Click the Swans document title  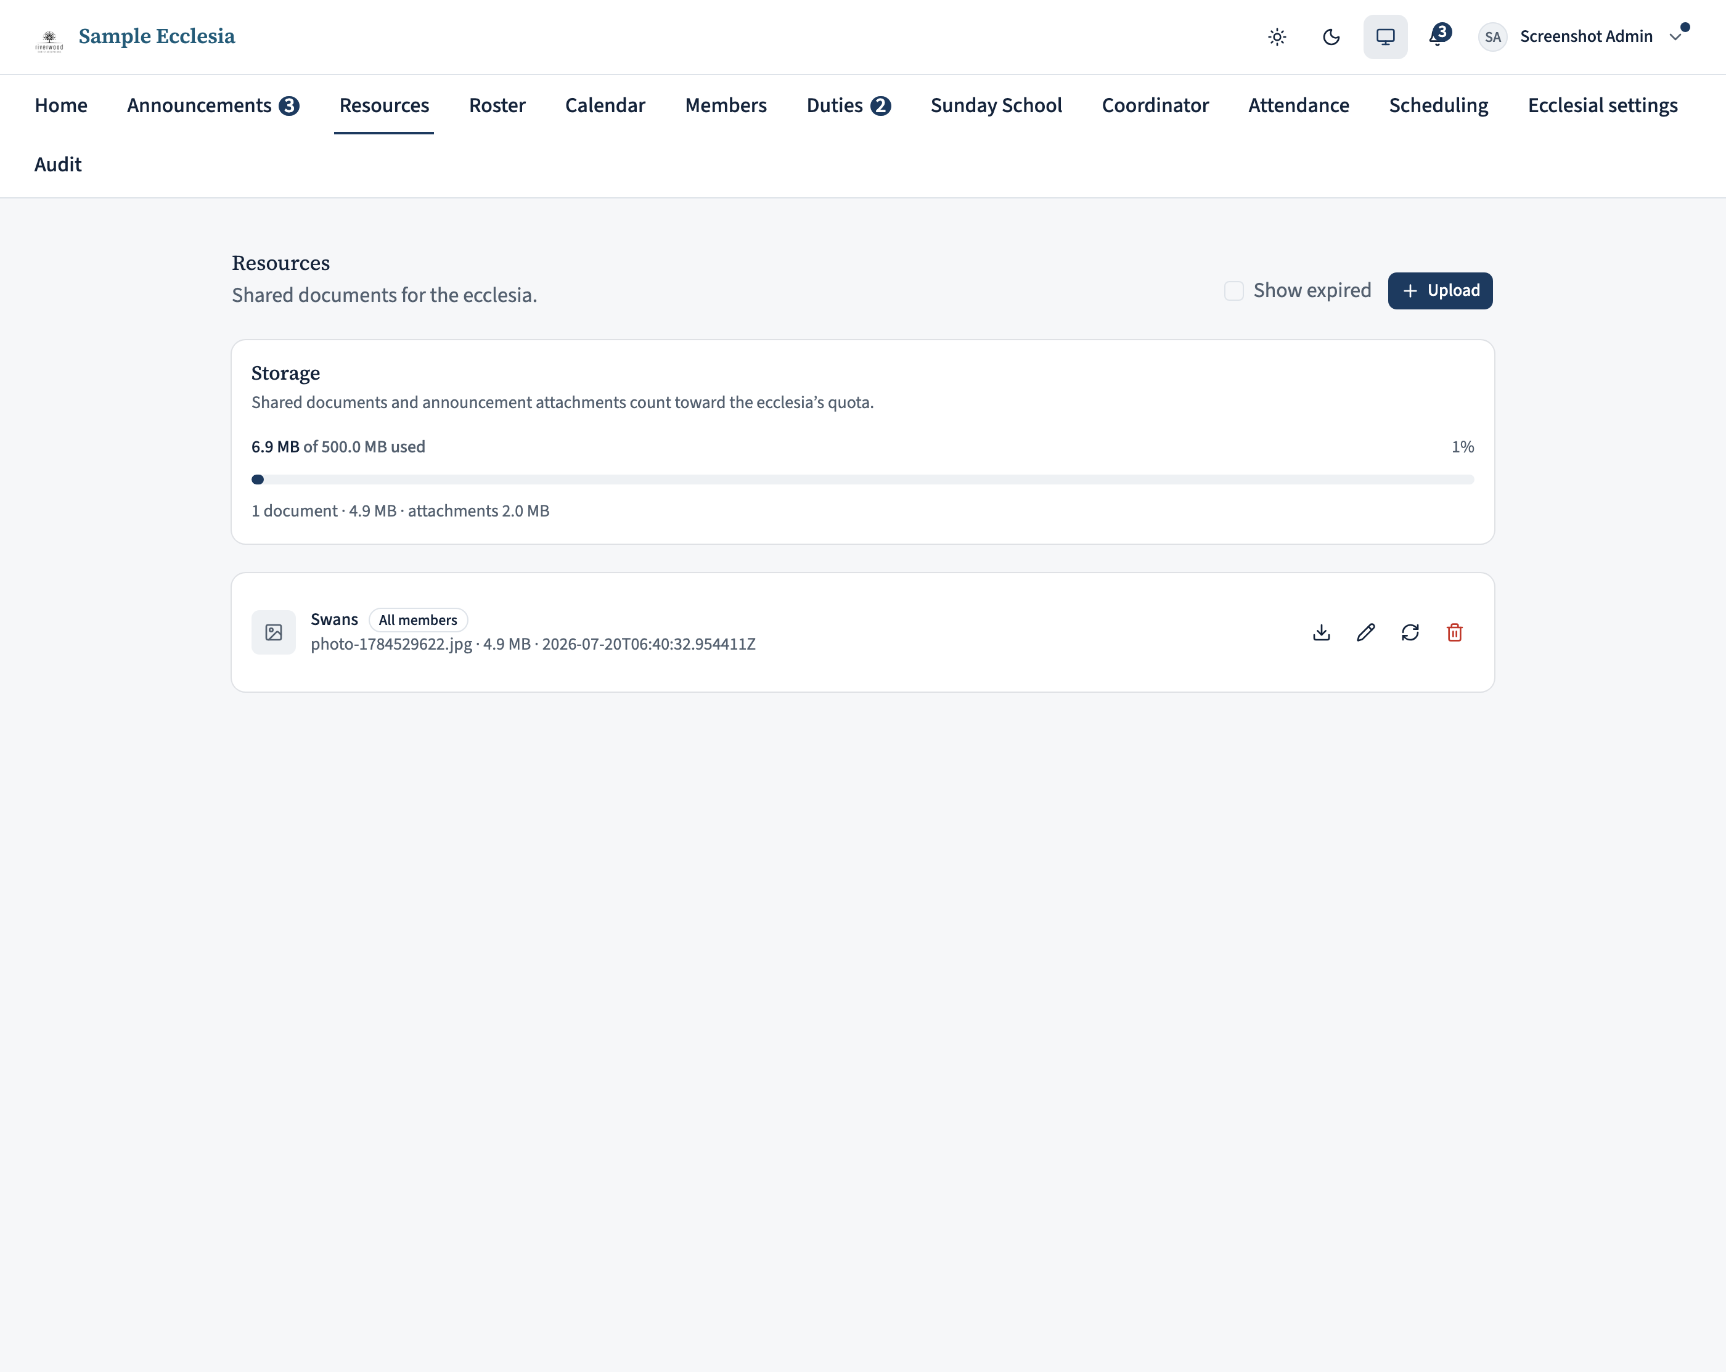334,619
